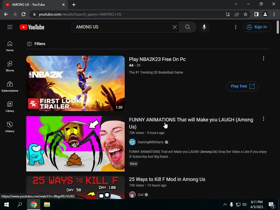Screen dimensions: 280x210
Task: Show hidden system tray icons
Action: click(225, 205)
